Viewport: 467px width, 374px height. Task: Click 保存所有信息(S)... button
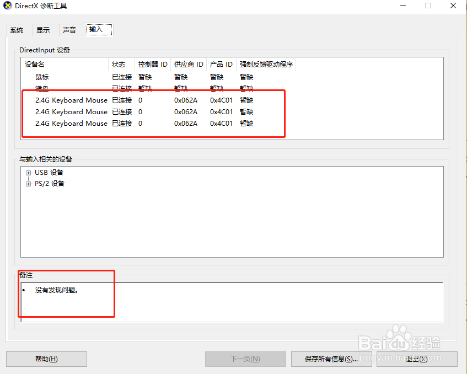331,359
